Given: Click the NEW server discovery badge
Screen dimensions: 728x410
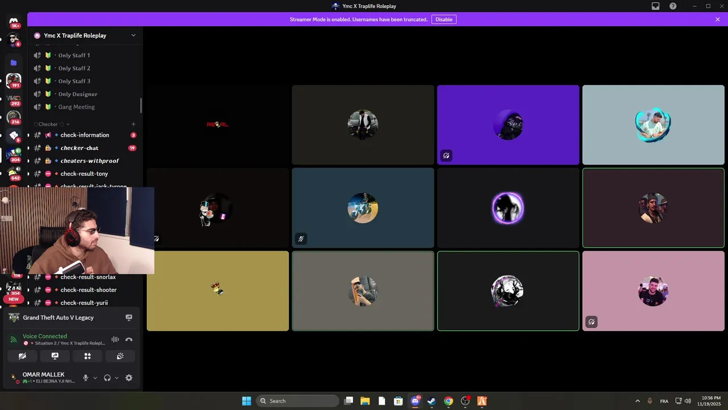Looking at the screenshot, I should coord(14,299).
